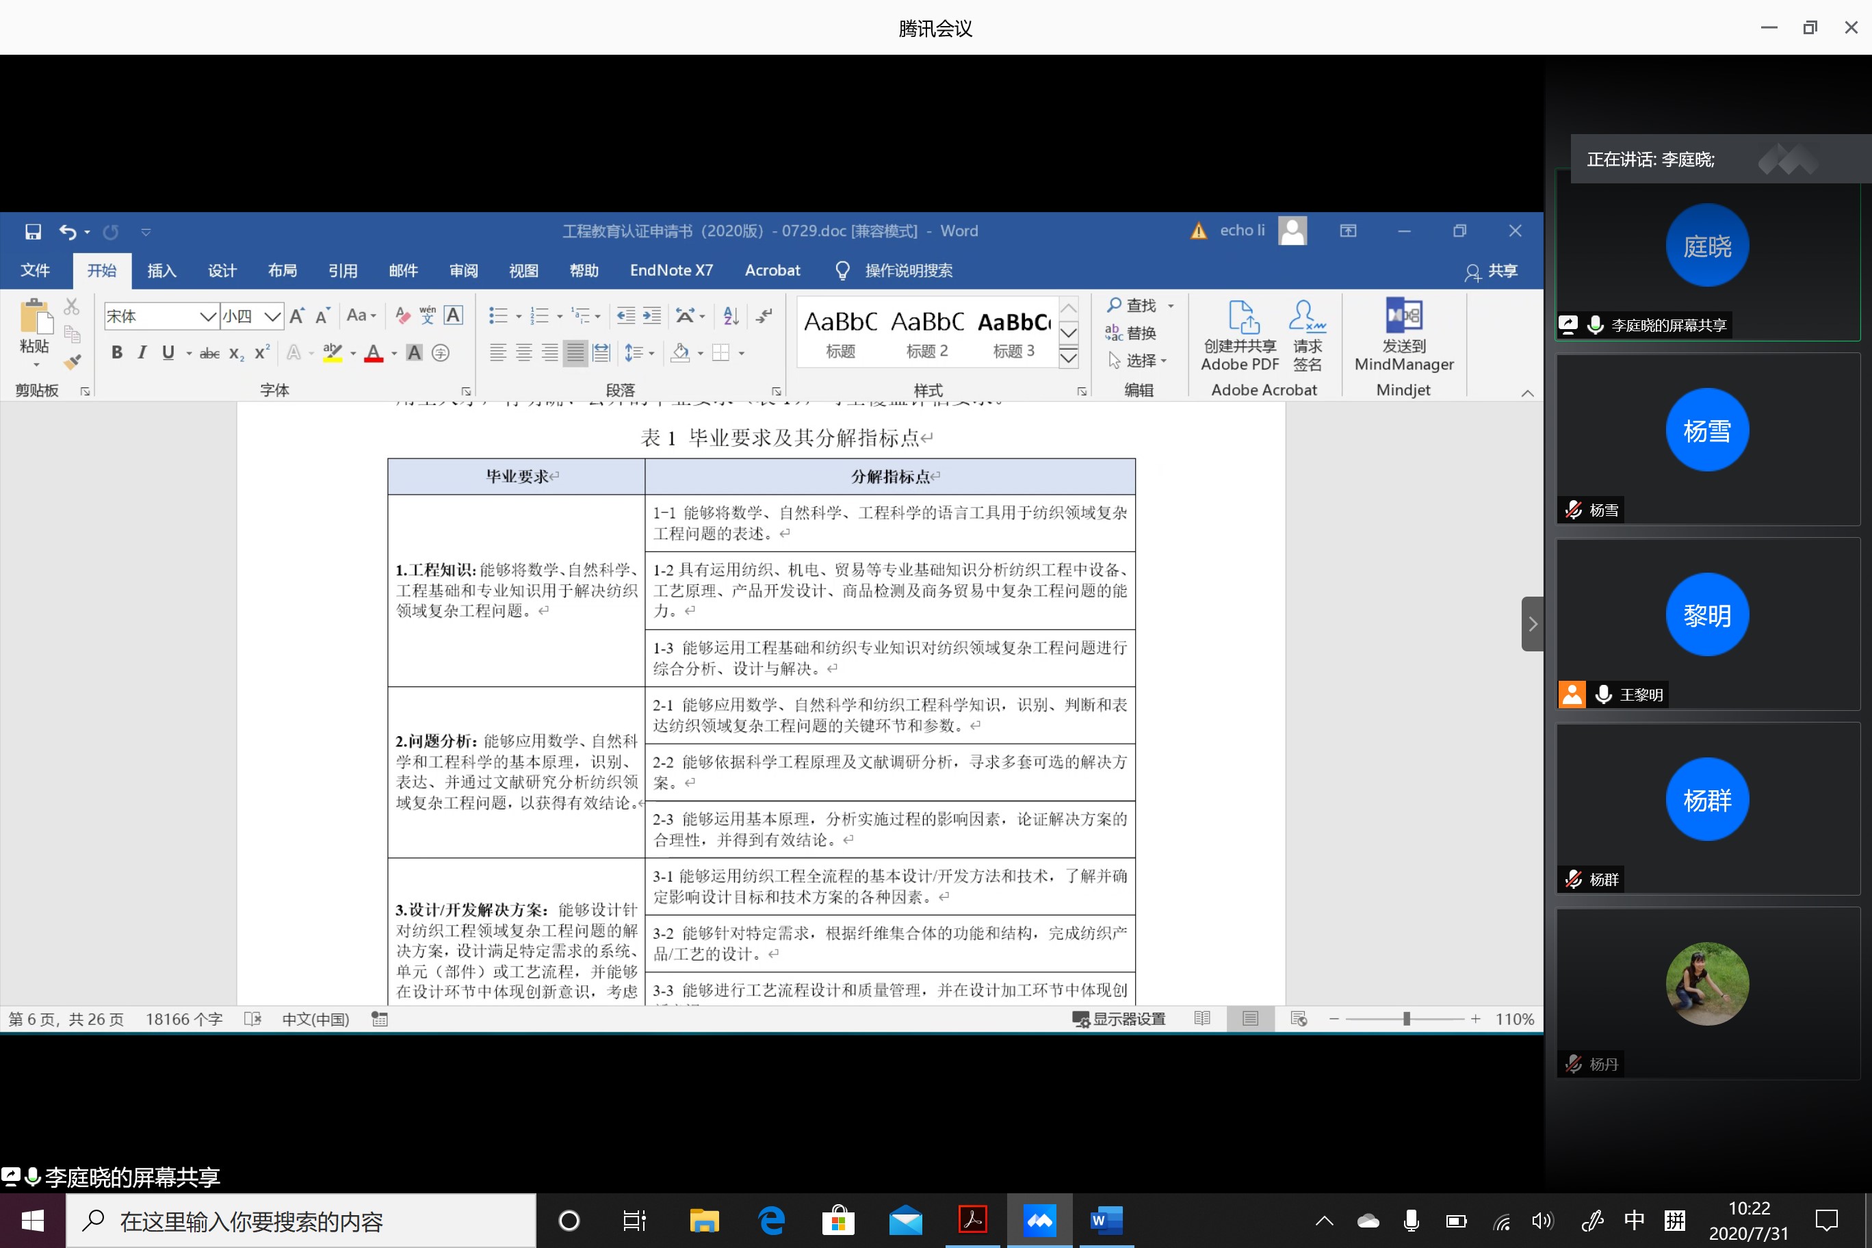Click the Save icon in Word title bar
This screenshot has width=1872, height=1248.
tap(33, 232)
